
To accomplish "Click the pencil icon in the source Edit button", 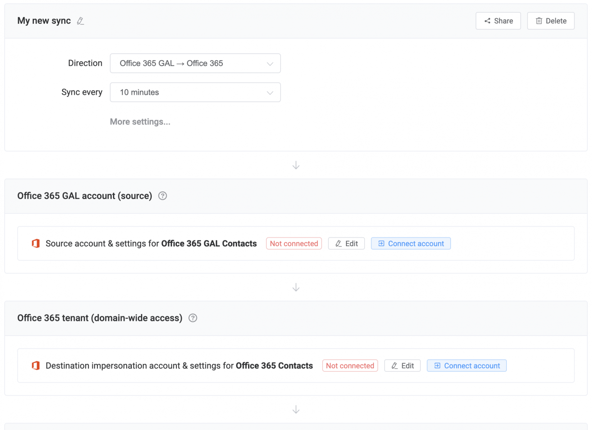I will coord(338,244).
